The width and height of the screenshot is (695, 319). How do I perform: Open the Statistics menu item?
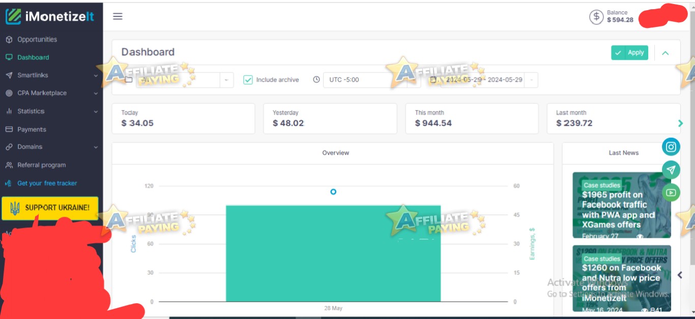(x=31, y=111)
